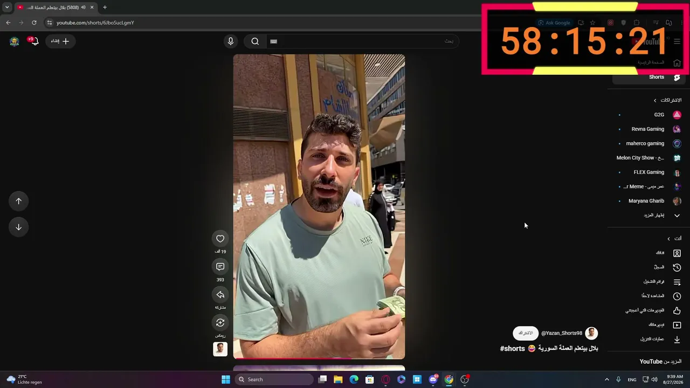Focus the YouTube search input field
This screenshot has width=690, height=388.
362,41
